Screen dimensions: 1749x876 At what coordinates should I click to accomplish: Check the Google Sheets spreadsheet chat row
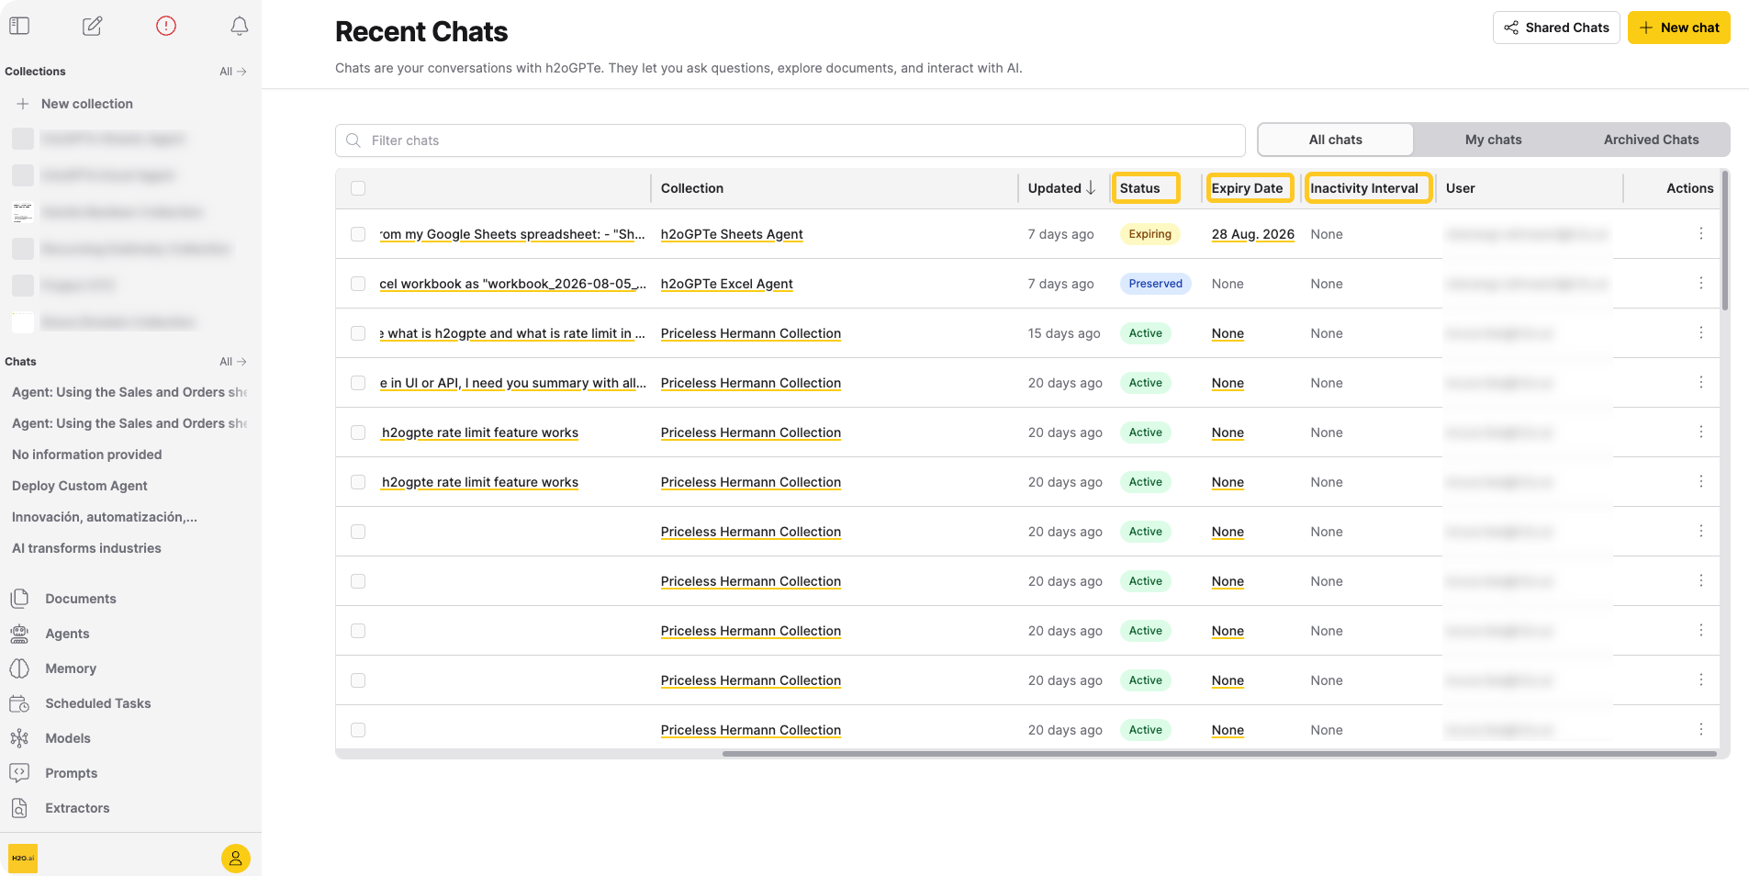tap(358, 234)
